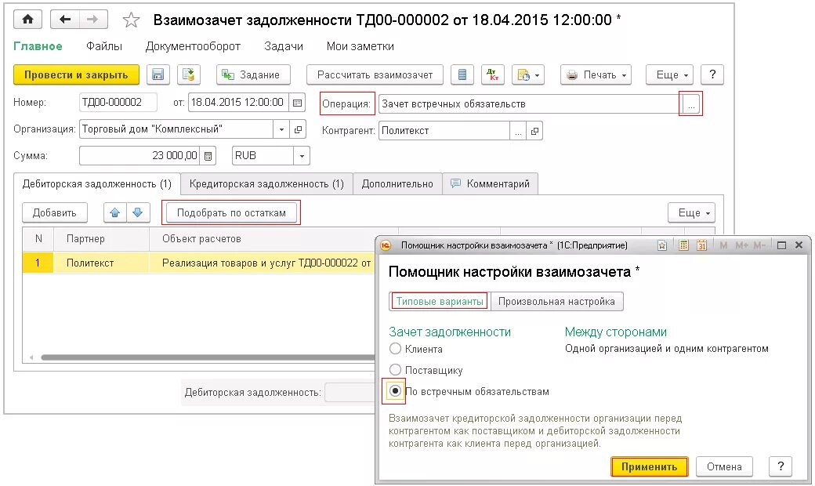Navigate back with the left arrow
The image size is (815, 486).
tap(65, 20)
